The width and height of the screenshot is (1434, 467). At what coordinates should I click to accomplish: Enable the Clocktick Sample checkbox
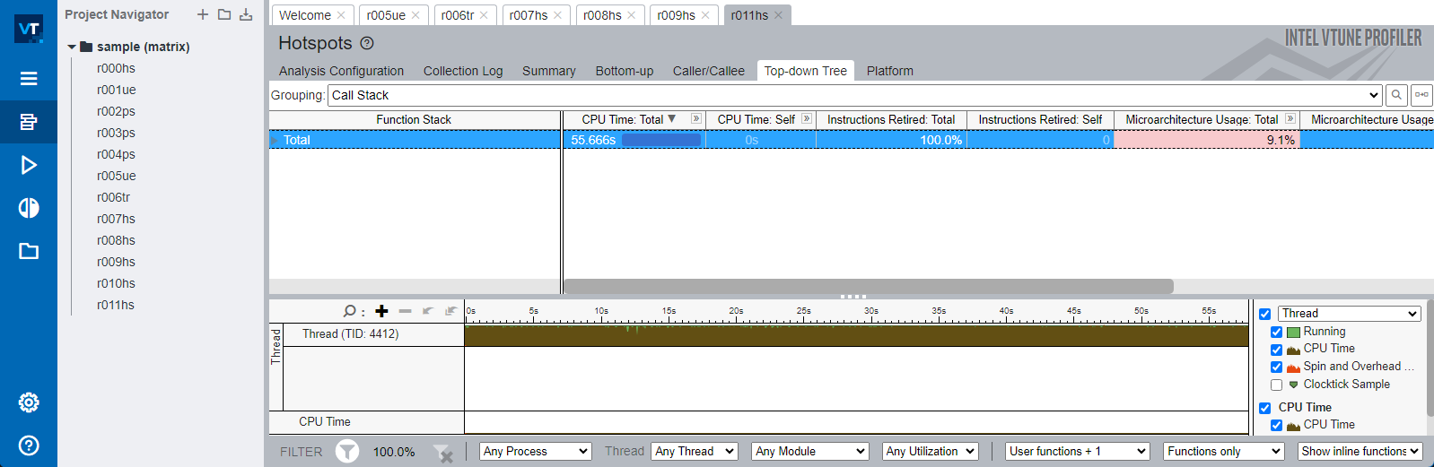(1276, 385)
